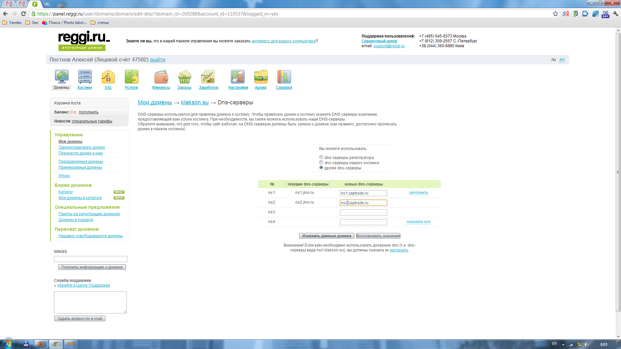Open the Заработок chart icon
The width and height of the screenshot is (621, 349).
pos(208,77)
